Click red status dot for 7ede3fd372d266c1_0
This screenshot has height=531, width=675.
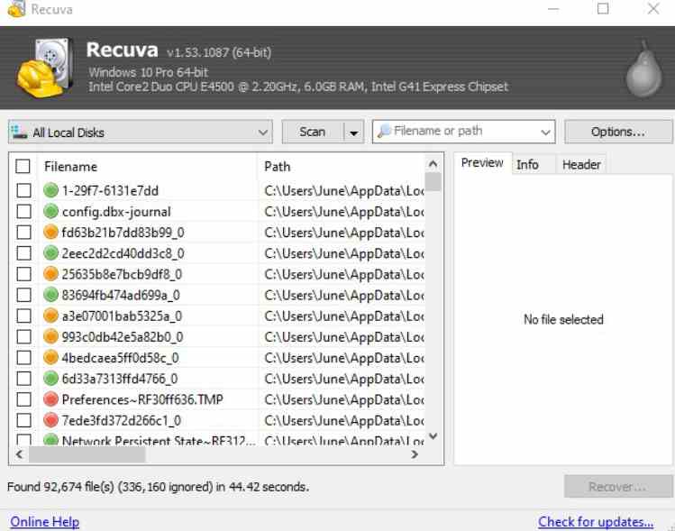[x=50, y=419]
